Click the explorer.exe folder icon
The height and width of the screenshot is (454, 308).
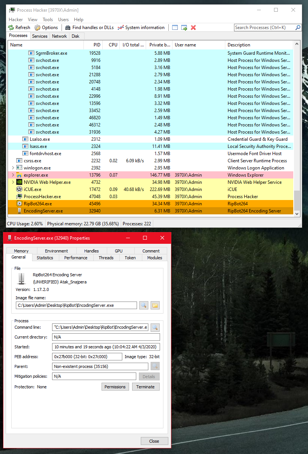click(x=19, y=175)
